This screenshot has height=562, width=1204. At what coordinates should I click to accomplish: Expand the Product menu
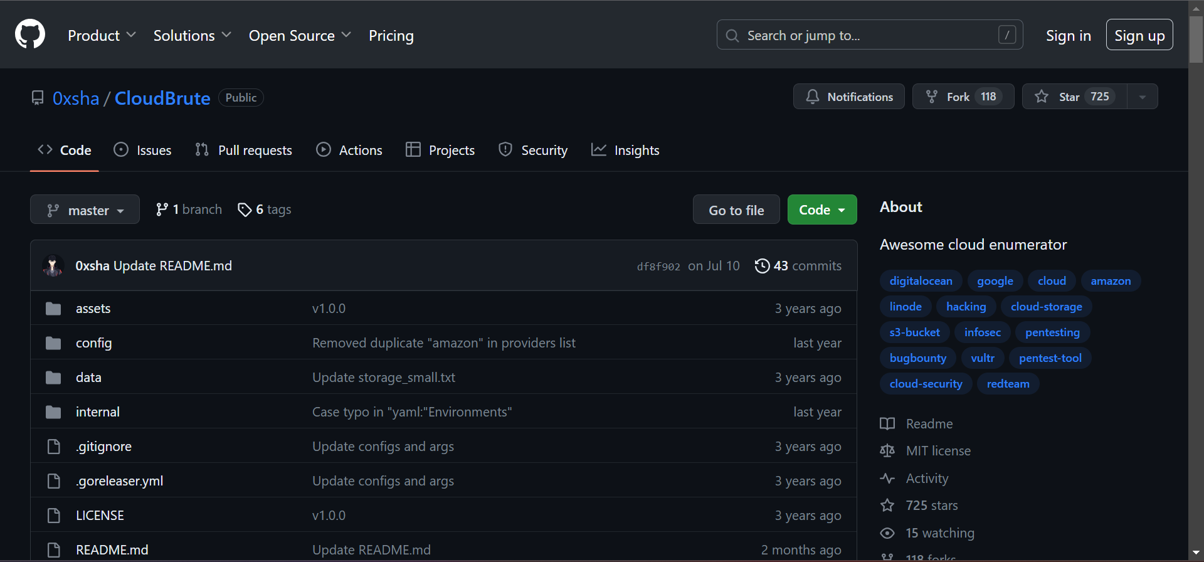coord(102,36)
